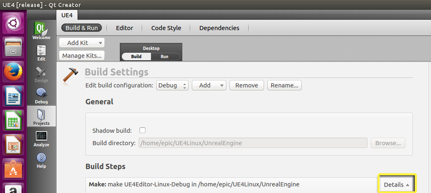Open the Analyze mode
The image size is (431, 193).
[41, 138]
